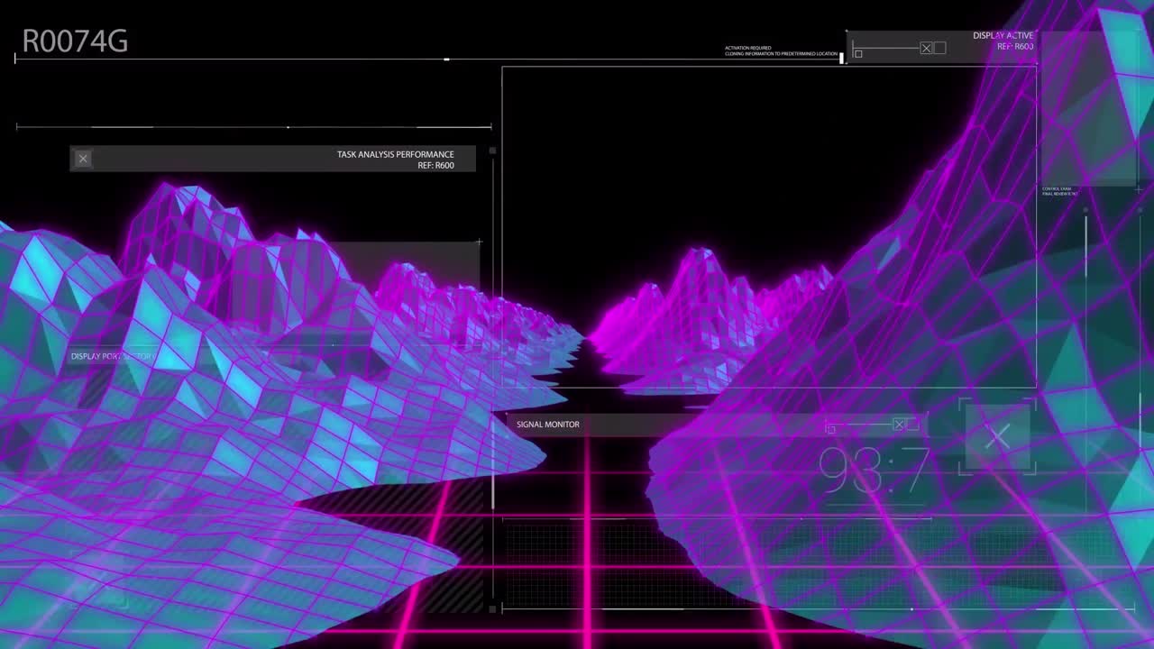Select the large X icon in the teal panel
Viewport: 1154px width, 649px height.
[x=998, y=437]
